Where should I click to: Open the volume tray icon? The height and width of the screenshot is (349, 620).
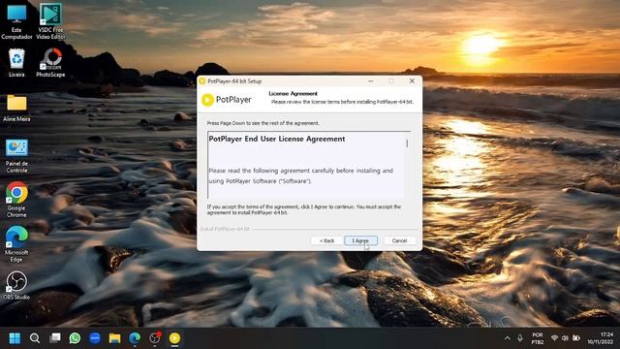565,338
